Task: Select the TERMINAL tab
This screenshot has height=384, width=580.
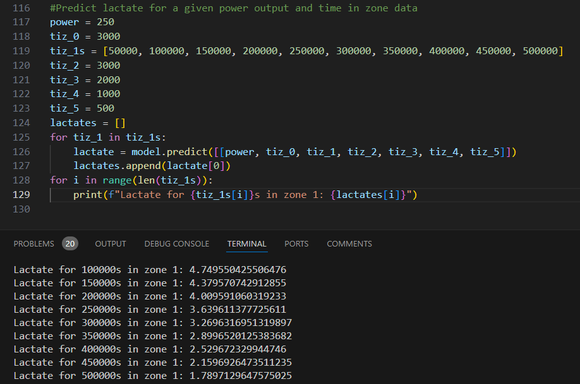Action: (x=247, y=243)
